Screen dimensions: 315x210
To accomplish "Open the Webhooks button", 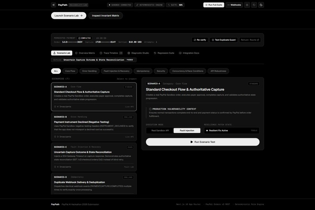I will [234, 5].
